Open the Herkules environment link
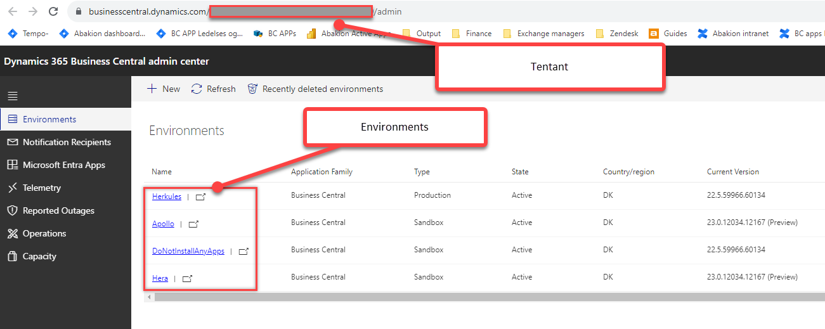This screenshot has height=329, width=825. point(167,197)
